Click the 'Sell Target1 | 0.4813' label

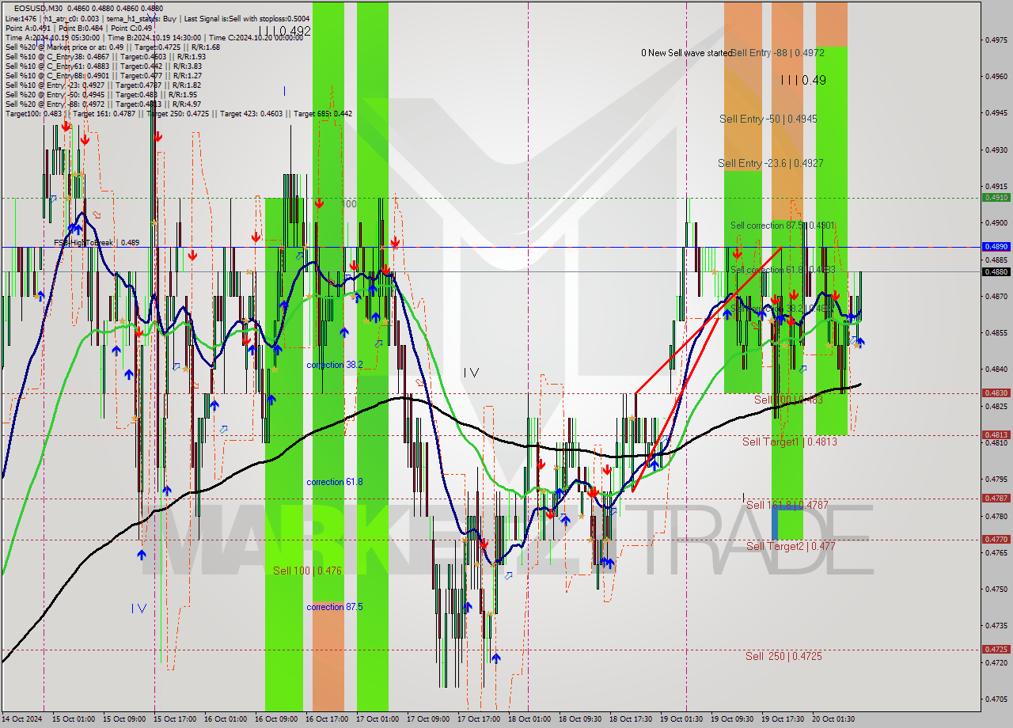click(x=790, y=442)
